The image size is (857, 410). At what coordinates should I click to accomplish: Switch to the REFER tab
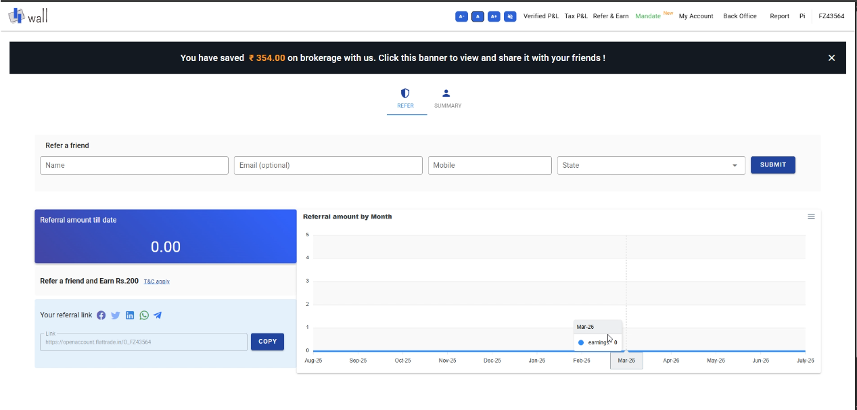tap(405, 98)
